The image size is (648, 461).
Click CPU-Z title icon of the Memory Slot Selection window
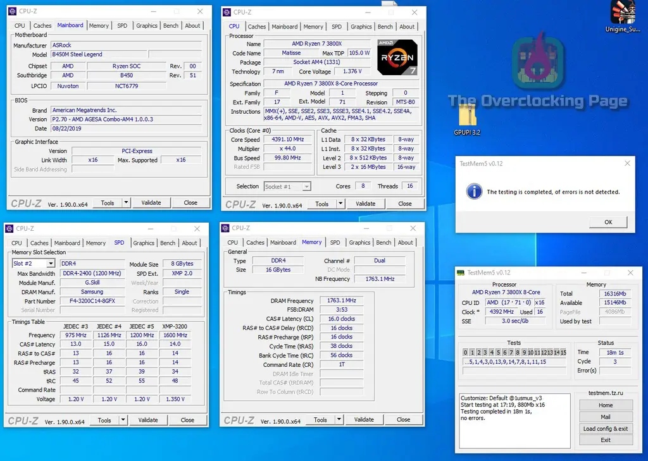(x=9, y=228)
